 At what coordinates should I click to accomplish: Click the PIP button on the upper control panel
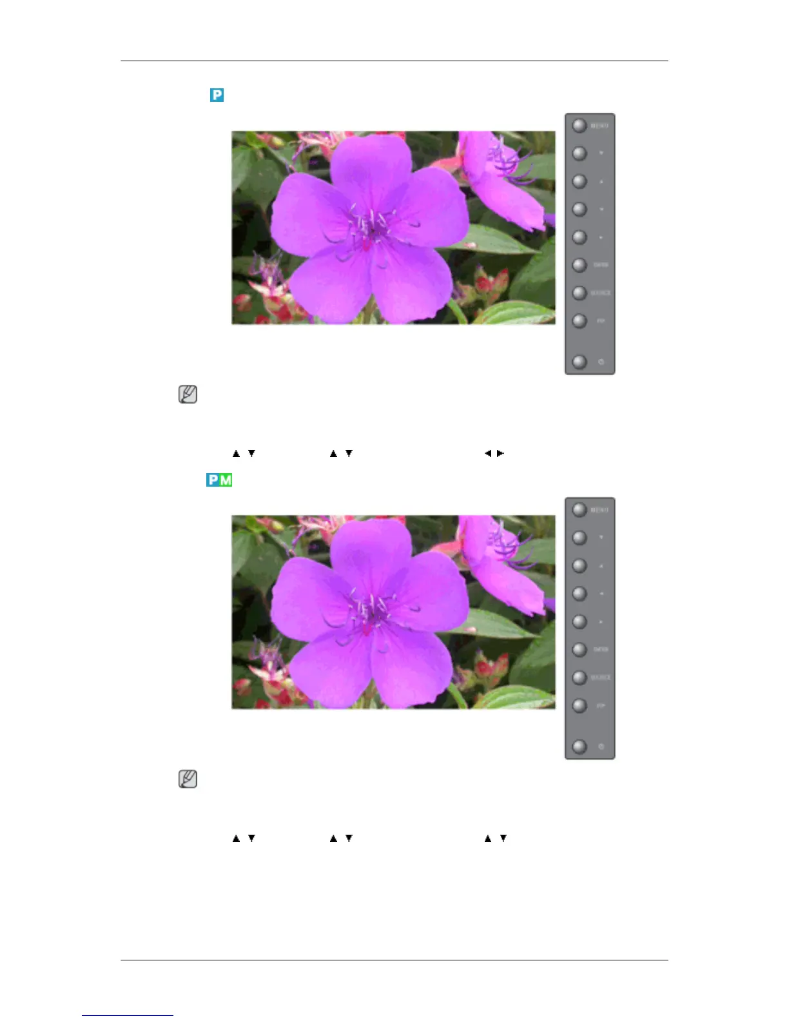(x=580, y=320)
